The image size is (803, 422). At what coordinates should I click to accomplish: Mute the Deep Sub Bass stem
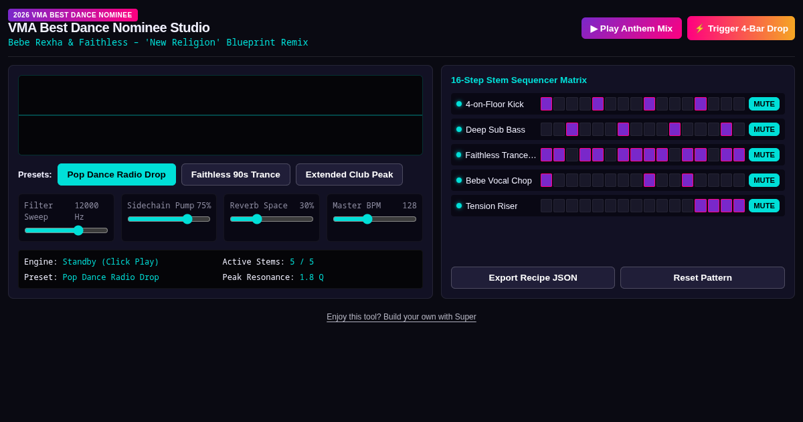(764, 129)
